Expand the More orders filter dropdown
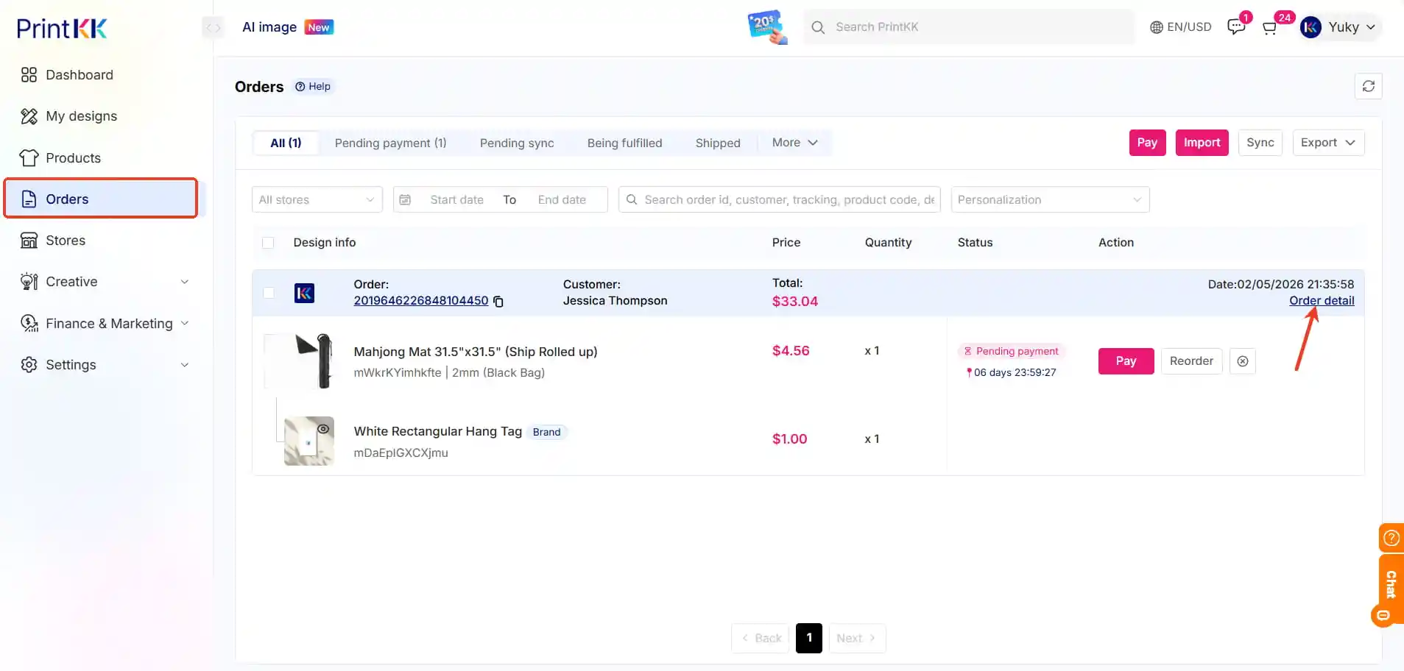Viewport: 1404px width, 671px height. coord(794,143)
